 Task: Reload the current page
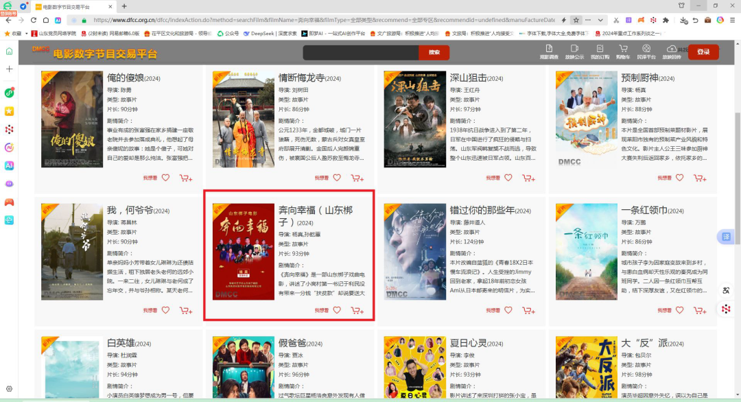pos(33,21)
